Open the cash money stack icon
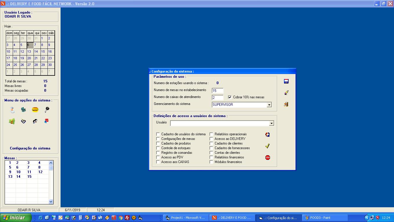Viewport: 394px width, 222px height. point(12,121)
